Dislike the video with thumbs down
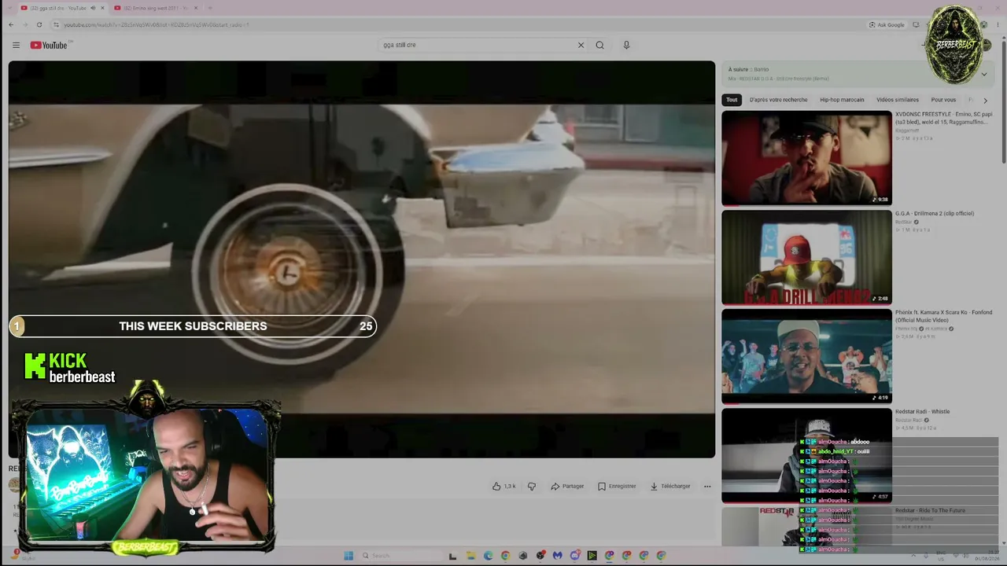1007x566 pixels. [x=531, y=486]
